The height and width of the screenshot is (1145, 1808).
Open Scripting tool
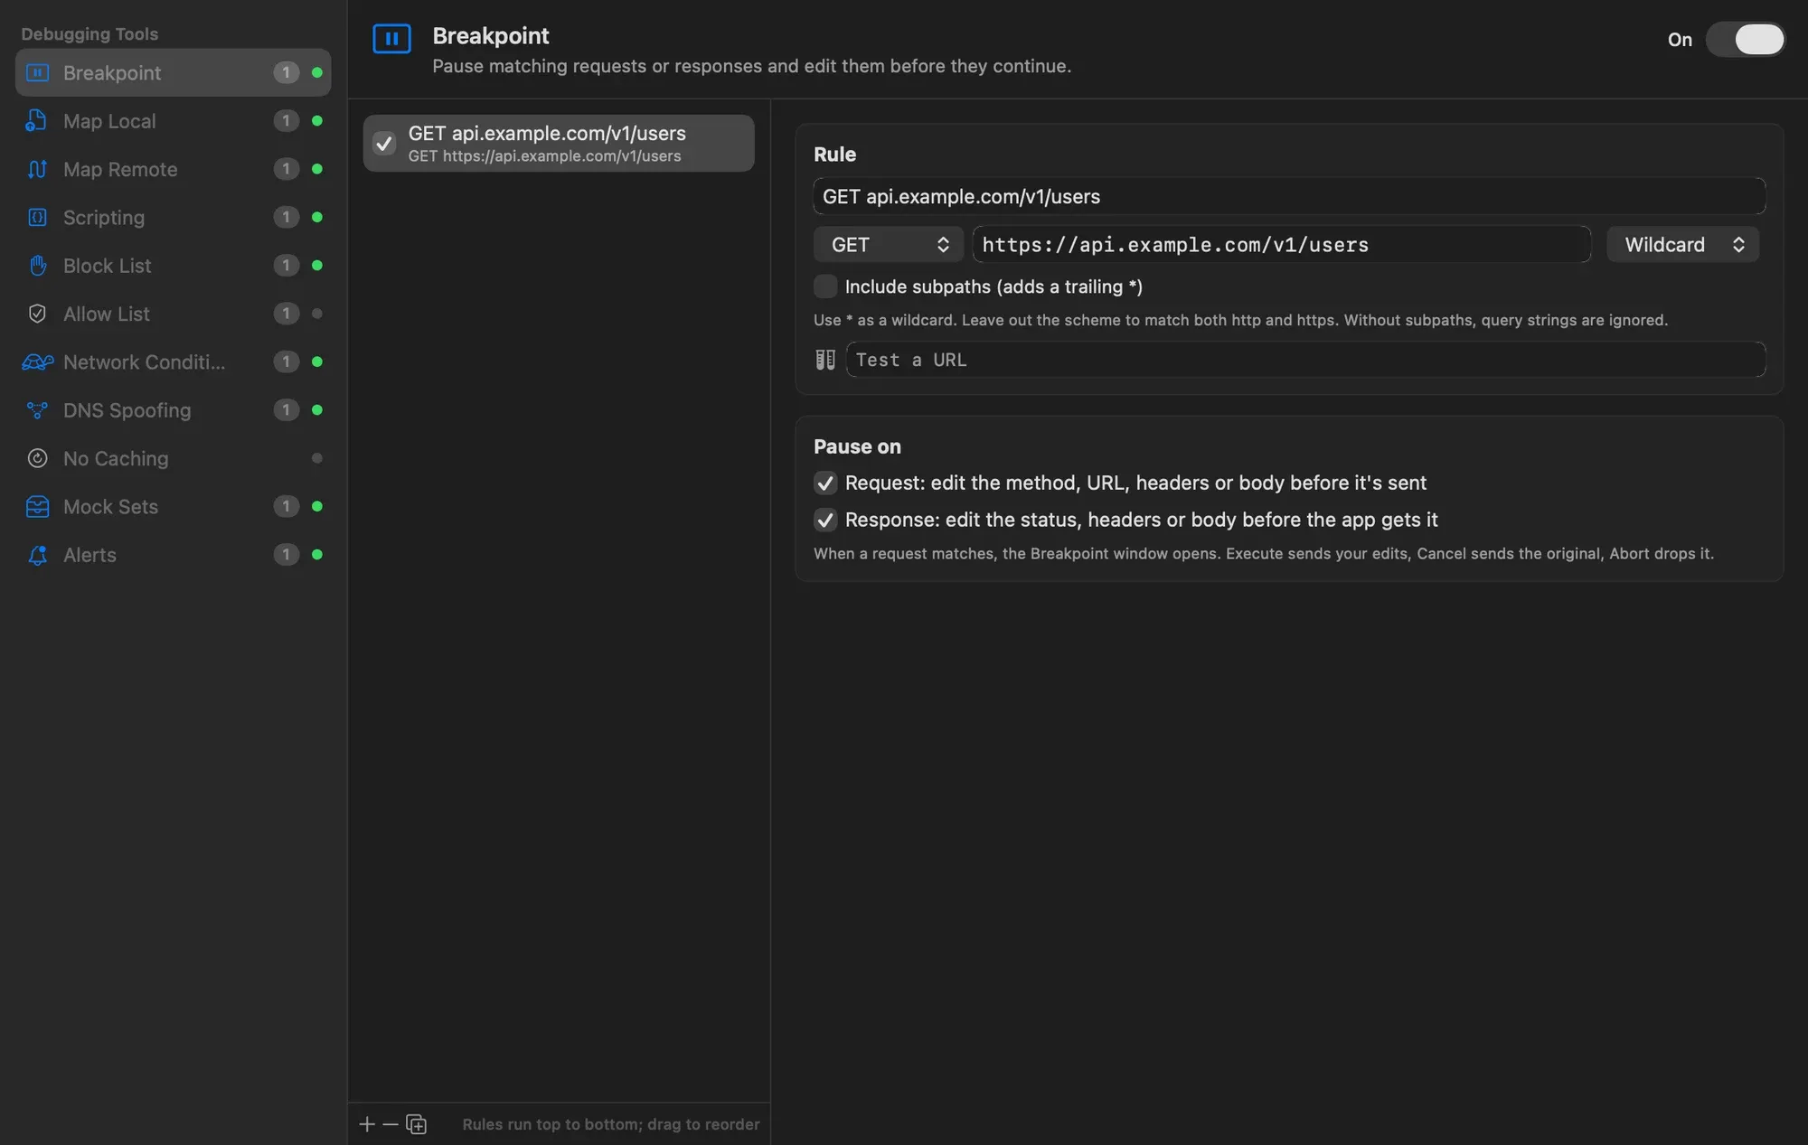[173, 217]
